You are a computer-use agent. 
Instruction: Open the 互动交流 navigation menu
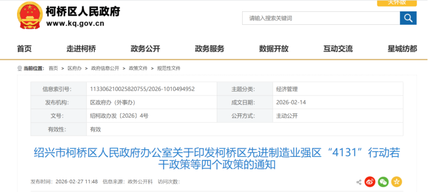click(x=338, y=49)
